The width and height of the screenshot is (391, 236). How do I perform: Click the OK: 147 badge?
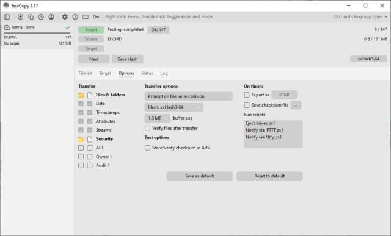click(158, 30)
